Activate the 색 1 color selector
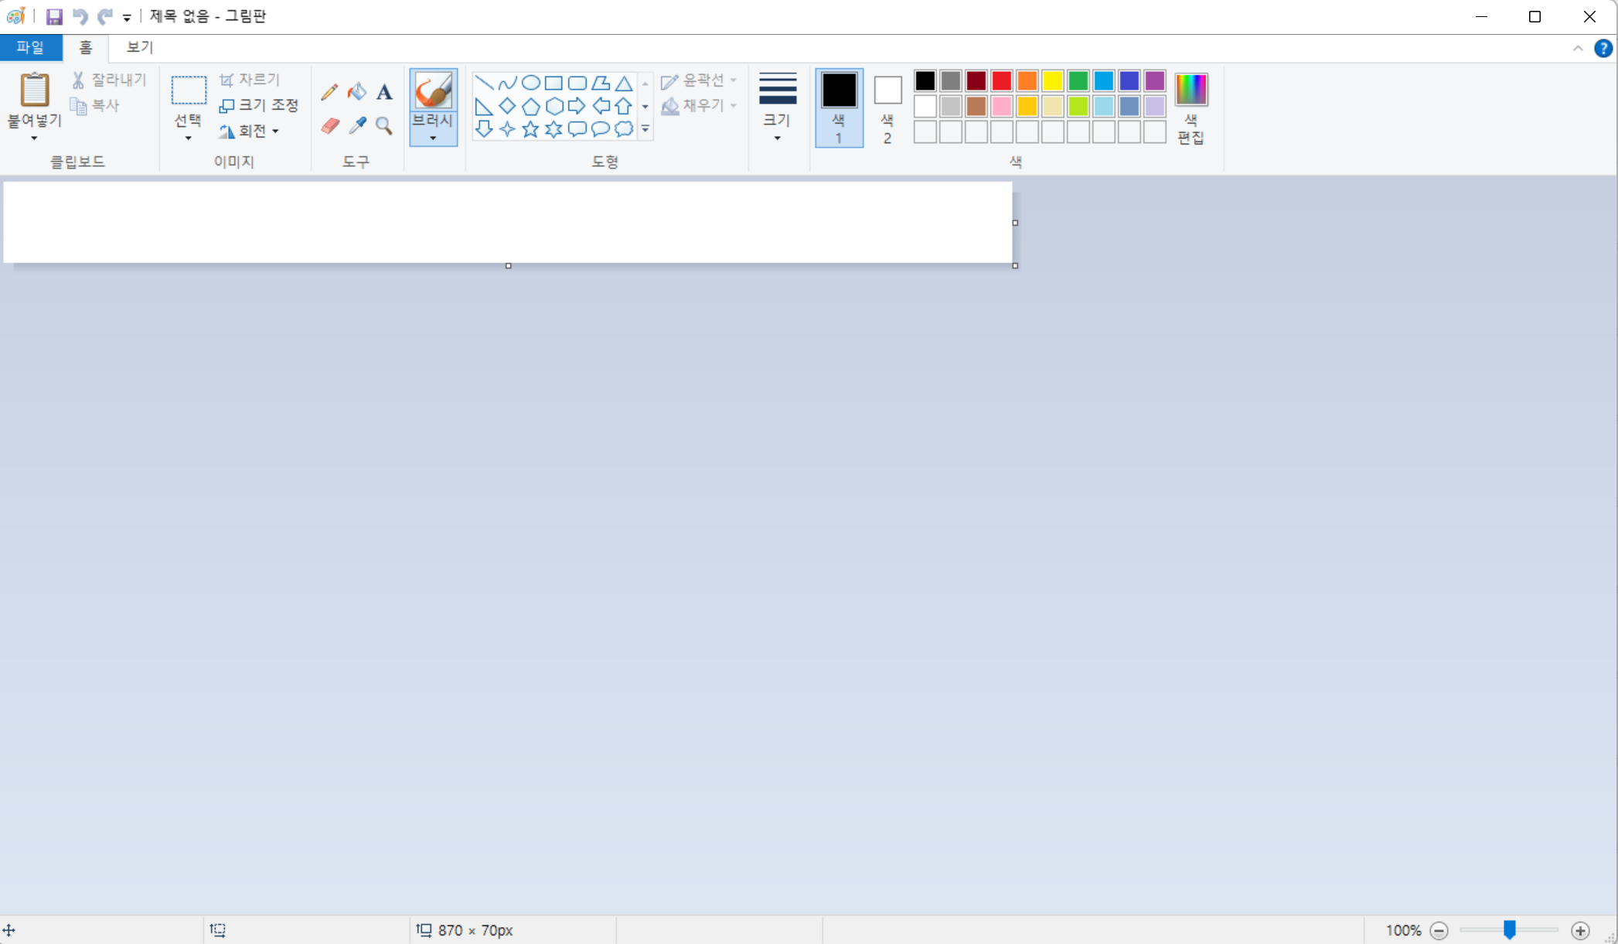This screenshot has height=944, width=1618. (x=839, y=107)
